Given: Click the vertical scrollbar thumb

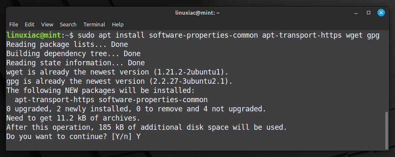Looking at the screenshot, I should click(387, 130).
